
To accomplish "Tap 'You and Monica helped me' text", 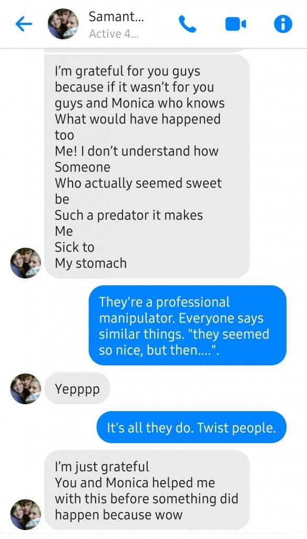I will point(135,483).
